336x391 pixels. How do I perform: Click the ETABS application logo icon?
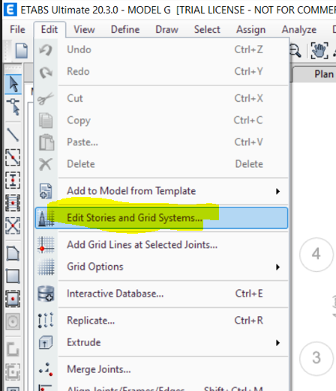(x=10, y=9)
